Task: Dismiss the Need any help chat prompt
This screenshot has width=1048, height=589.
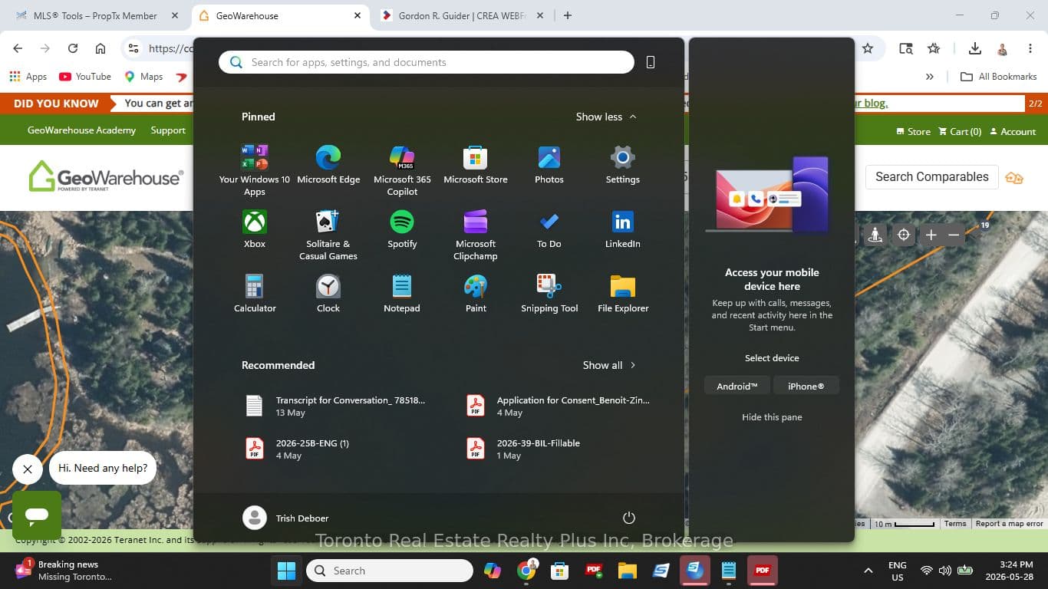Action: [28, 469]
